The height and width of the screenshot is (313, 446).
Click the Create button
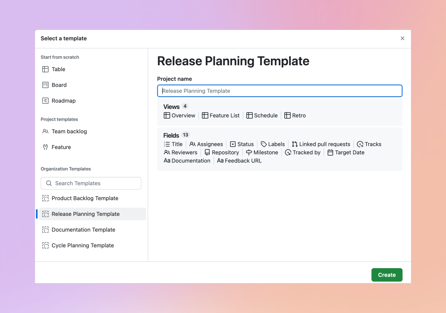pyautogui.click(x=387, y=275)
